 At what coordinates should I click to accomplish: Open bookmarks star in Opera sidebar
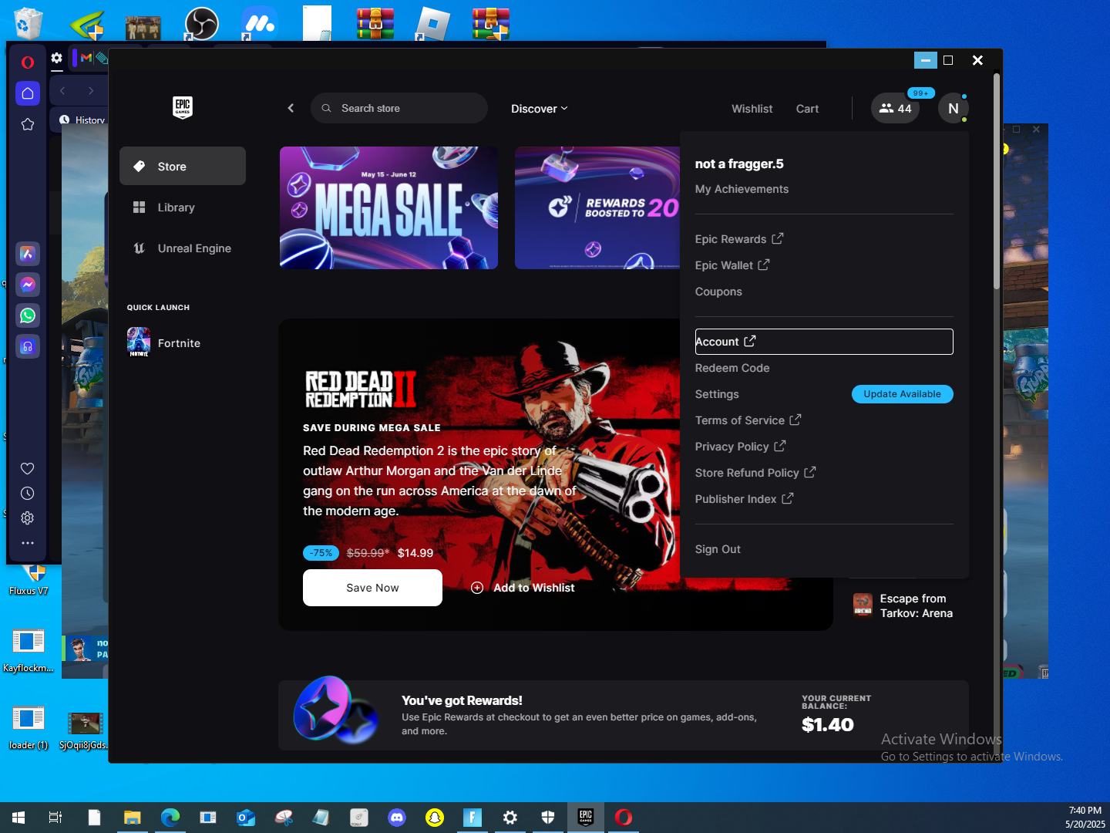pos(28,124)
